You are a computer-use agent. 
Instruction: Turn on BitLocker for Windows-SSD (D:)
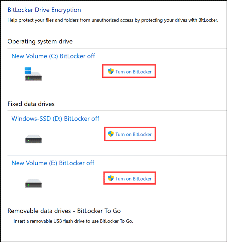click(133, 135)
